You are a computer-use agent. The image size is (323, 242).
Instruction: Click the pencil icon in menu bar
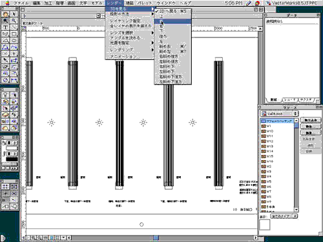tap(249, 3)
